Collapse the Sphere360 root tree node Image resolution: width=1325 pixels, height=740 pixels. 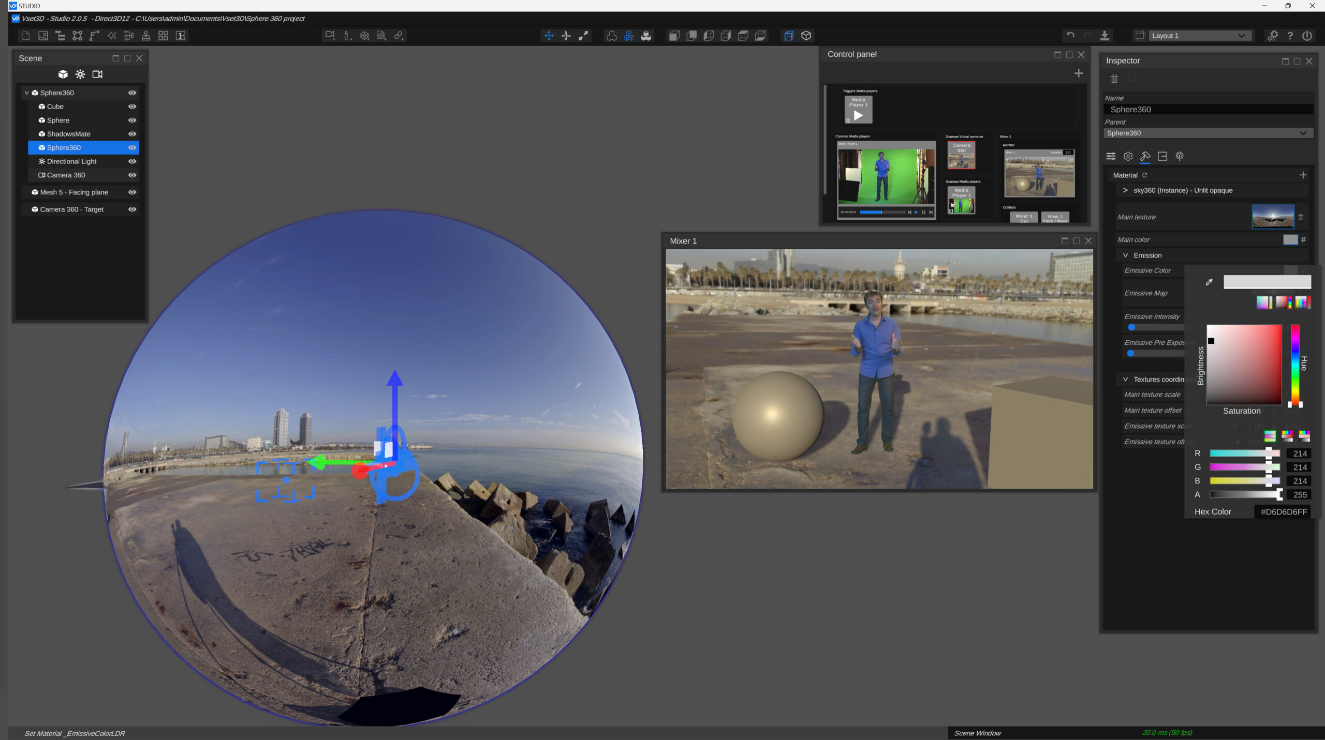[26, 93]
